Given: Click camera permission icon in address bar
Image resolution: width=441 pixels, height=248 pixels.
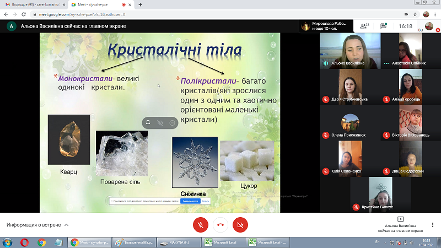Looking at the screenshot, I should coord(406,14).
